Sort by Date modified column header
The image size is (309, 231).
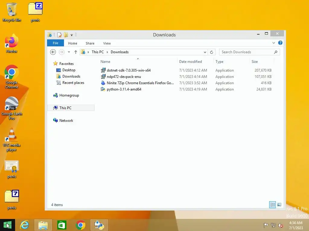point(195,61)
